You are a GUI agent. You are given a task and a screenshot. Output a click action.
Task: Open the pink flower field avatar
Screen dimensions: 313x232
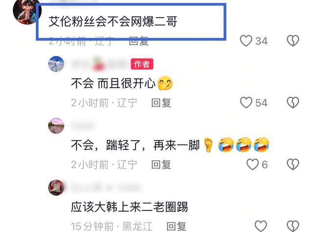[x=56, y=126]
